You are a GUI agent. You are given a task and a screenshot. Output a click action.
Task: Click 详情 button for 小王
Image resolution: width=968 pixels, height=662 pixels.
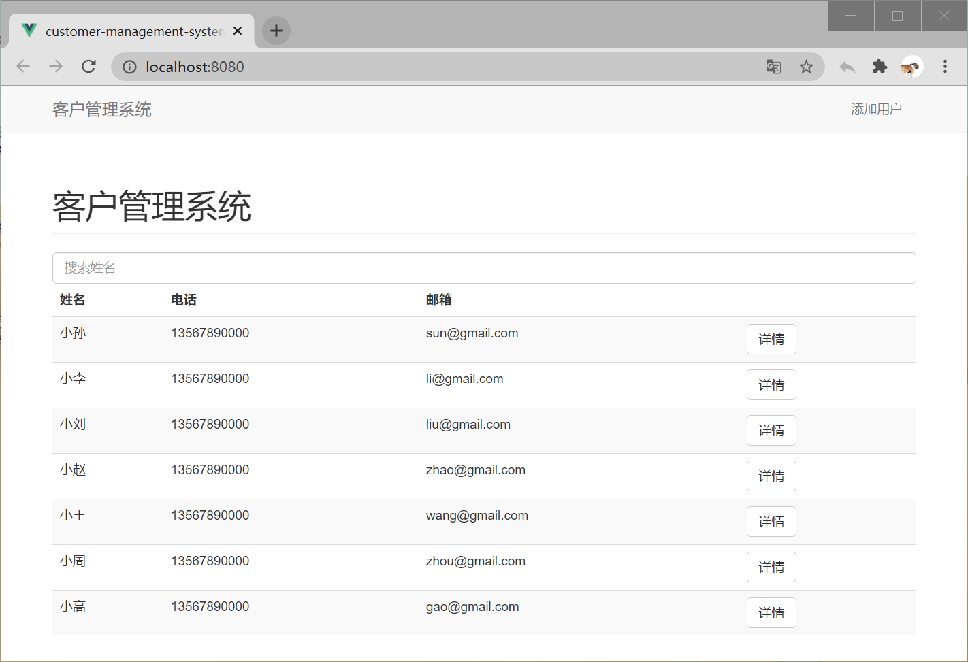click(771, 521)
